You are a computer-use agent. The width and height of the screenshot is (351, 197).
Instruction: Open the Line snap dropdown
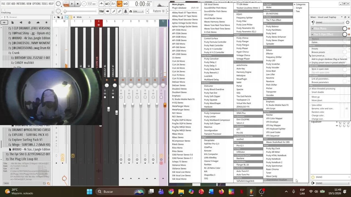pyautogui.click(x=138, y=11)
